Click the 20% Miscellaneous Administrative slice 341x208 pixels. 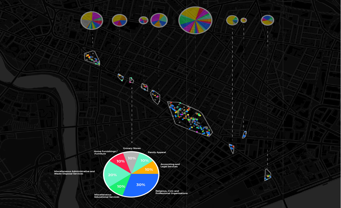coord(113,175)
